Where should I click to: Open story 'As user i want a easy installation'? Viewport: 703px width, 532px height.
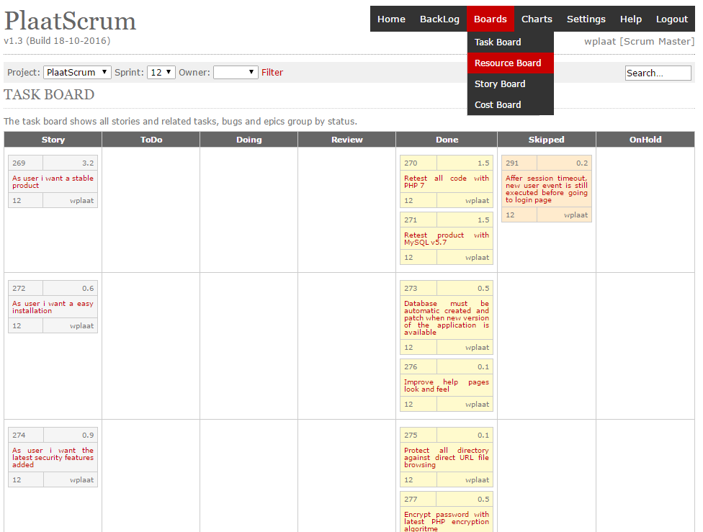(53, 307)
